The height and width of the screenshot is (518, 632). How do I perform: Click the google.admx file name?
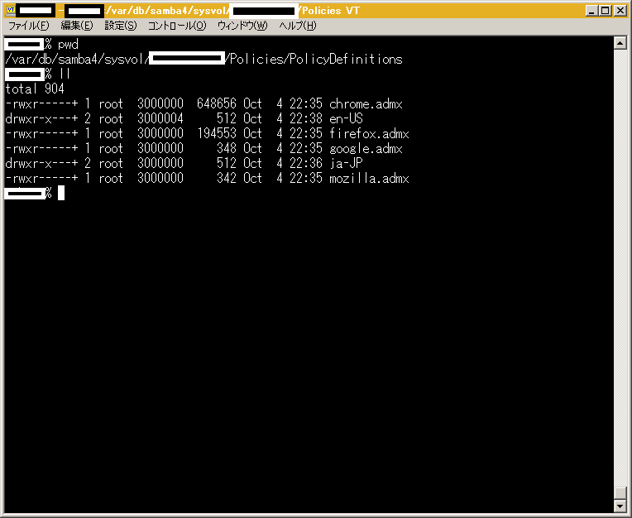tap(366, 148)
